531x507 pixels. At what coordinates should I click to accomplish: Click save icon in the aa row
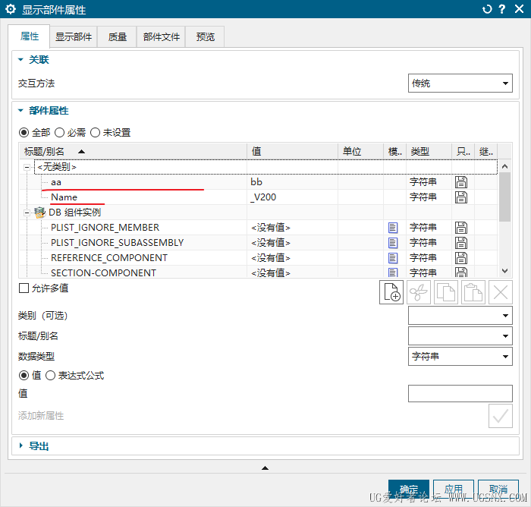pyautogui.click(x=461, y=182)
